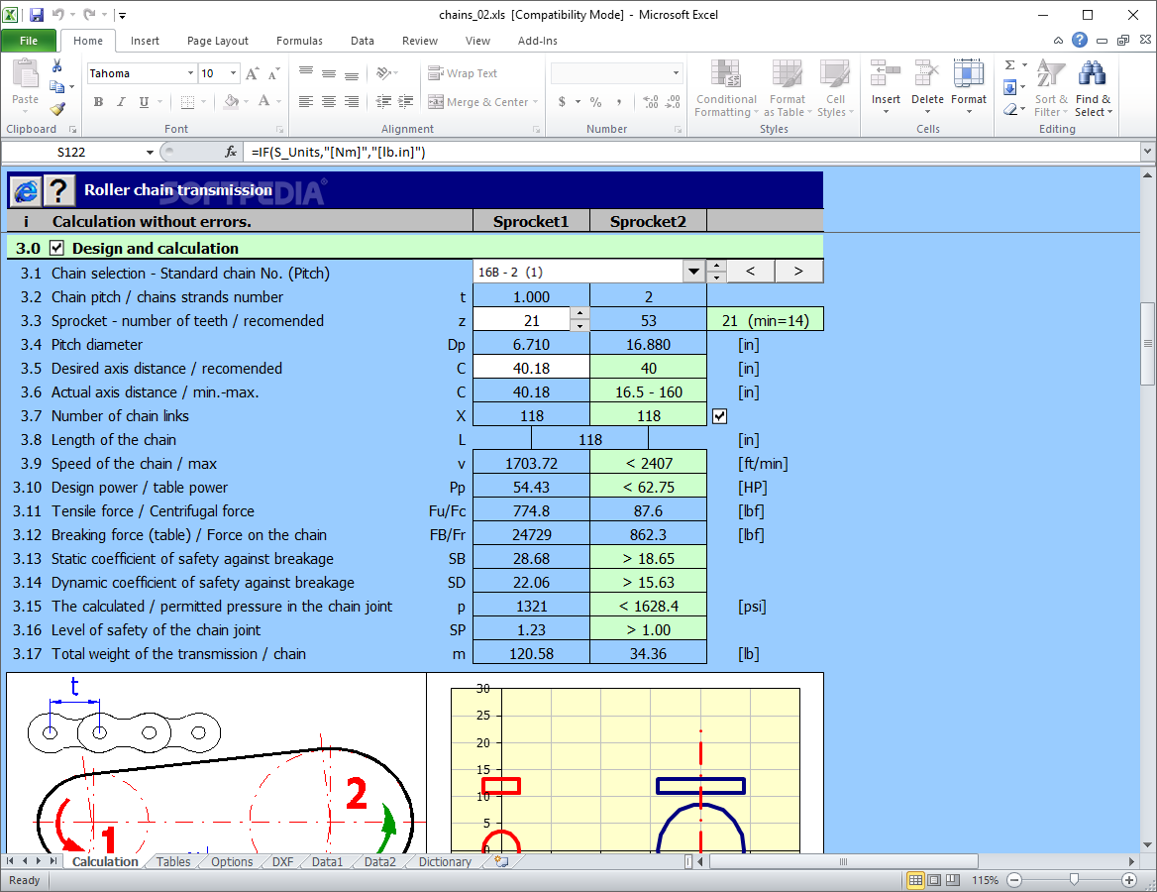This screenshot has height=892, width=1157.
Task: Open the Name Box dropdown arrow
Action: pyautogui.click(x=150, y=152)
